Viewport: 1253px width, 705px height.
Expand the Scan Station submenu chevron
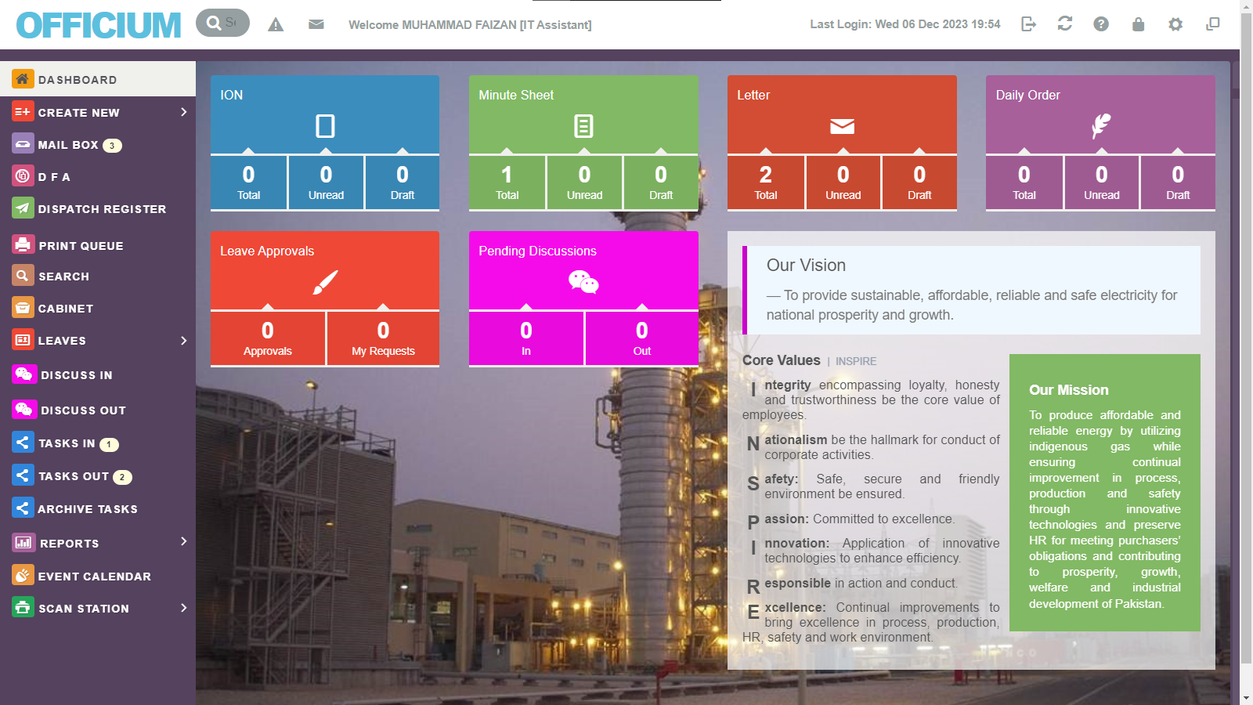pos(183,608)
